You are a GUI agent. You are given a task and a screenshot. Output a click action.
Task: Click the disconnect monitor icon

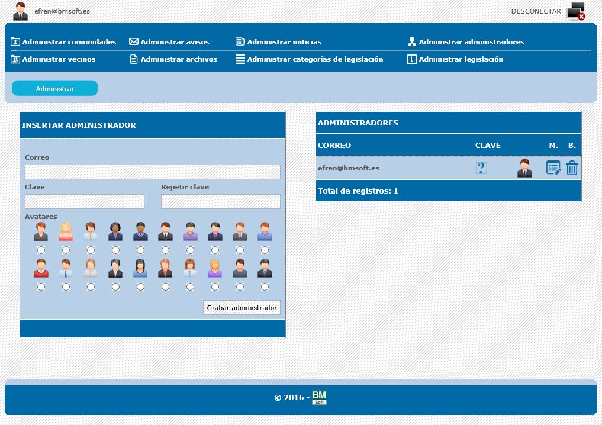click(576, 11)
